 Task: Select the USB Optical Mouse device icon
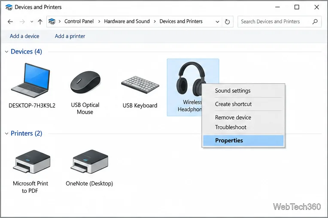coord(85,82)
